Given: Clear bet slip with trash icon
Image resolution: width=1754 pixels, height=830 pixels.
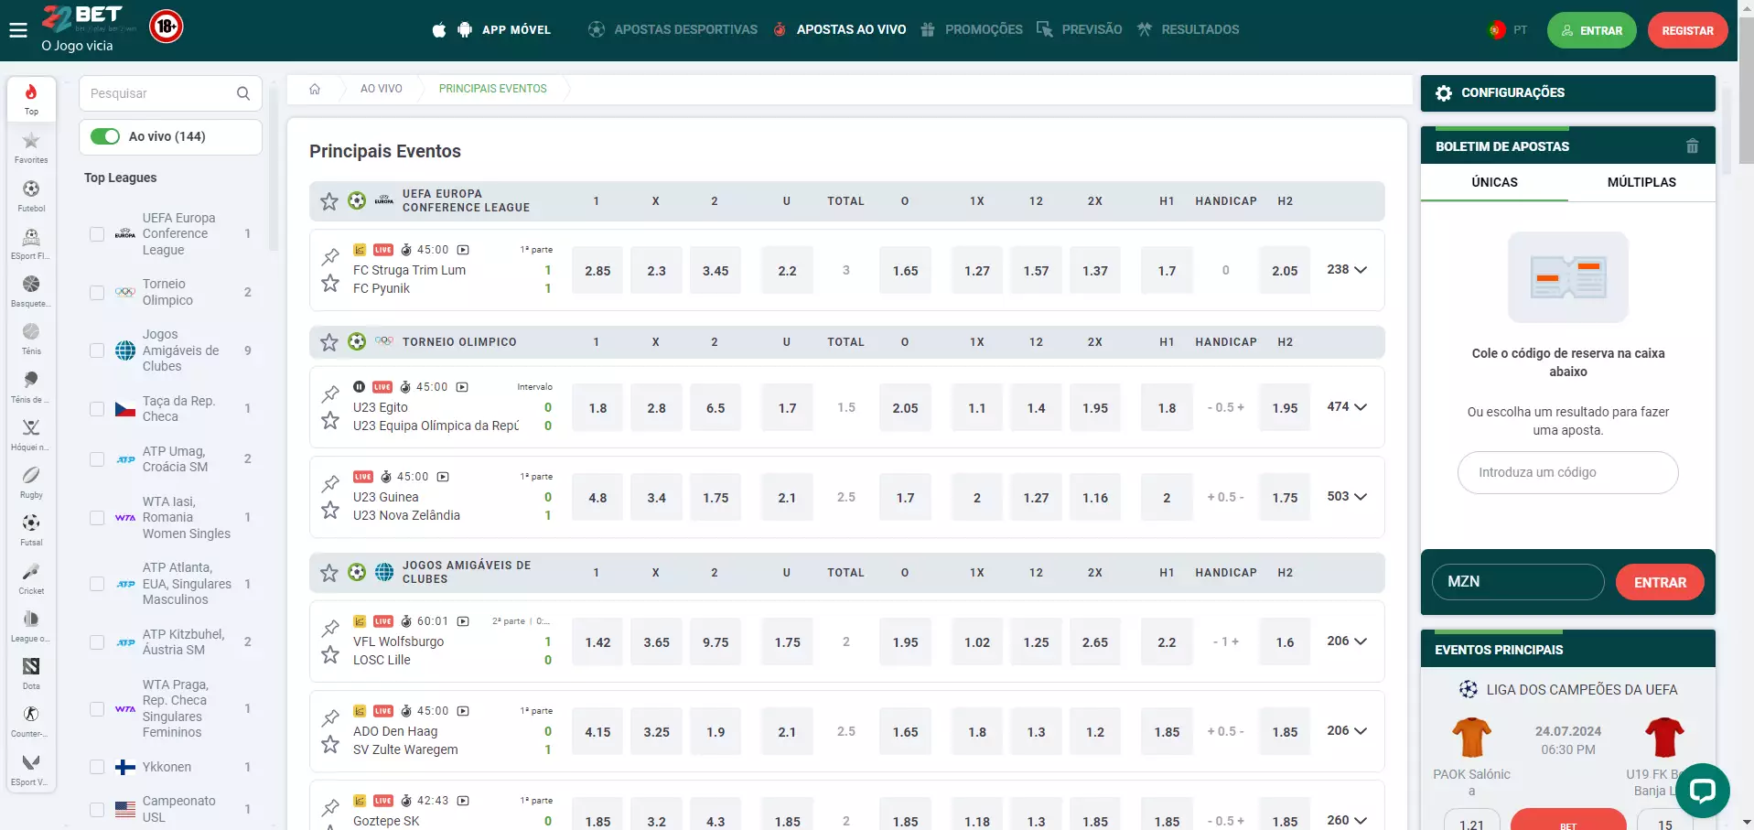Looking at the screenshot, I should (x=1692, y=146).
